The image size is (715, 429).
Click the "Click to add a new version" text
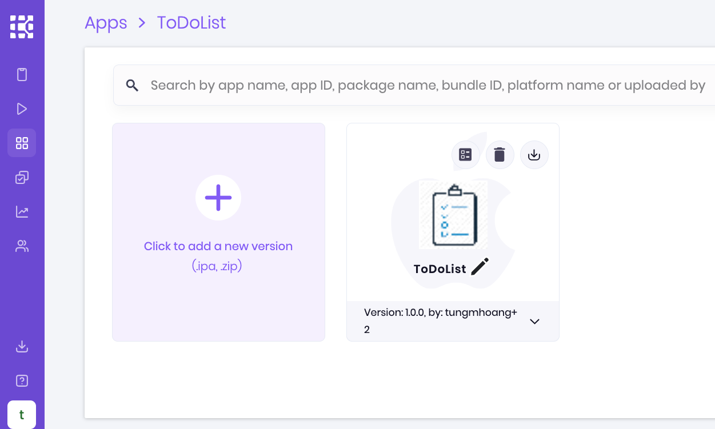(218, 246)
